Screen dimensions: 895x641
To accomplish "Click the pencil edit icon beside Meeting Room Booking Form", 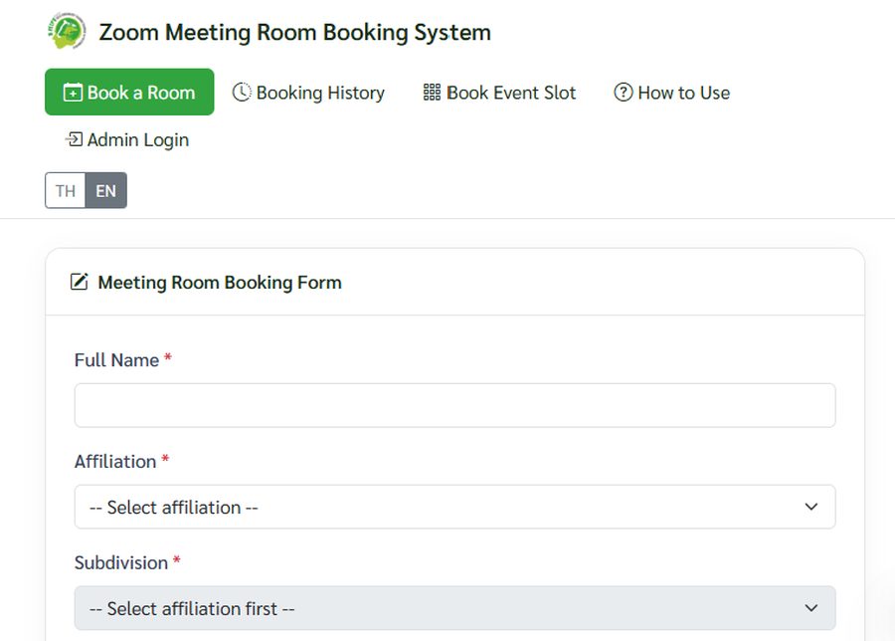I will 80,282.
